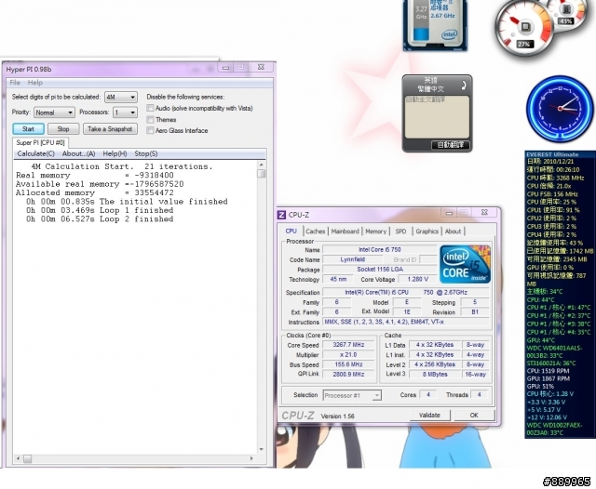Screen dimensions: 596x489
Task: Switch to the Caches tab
Action: (315, 231)
